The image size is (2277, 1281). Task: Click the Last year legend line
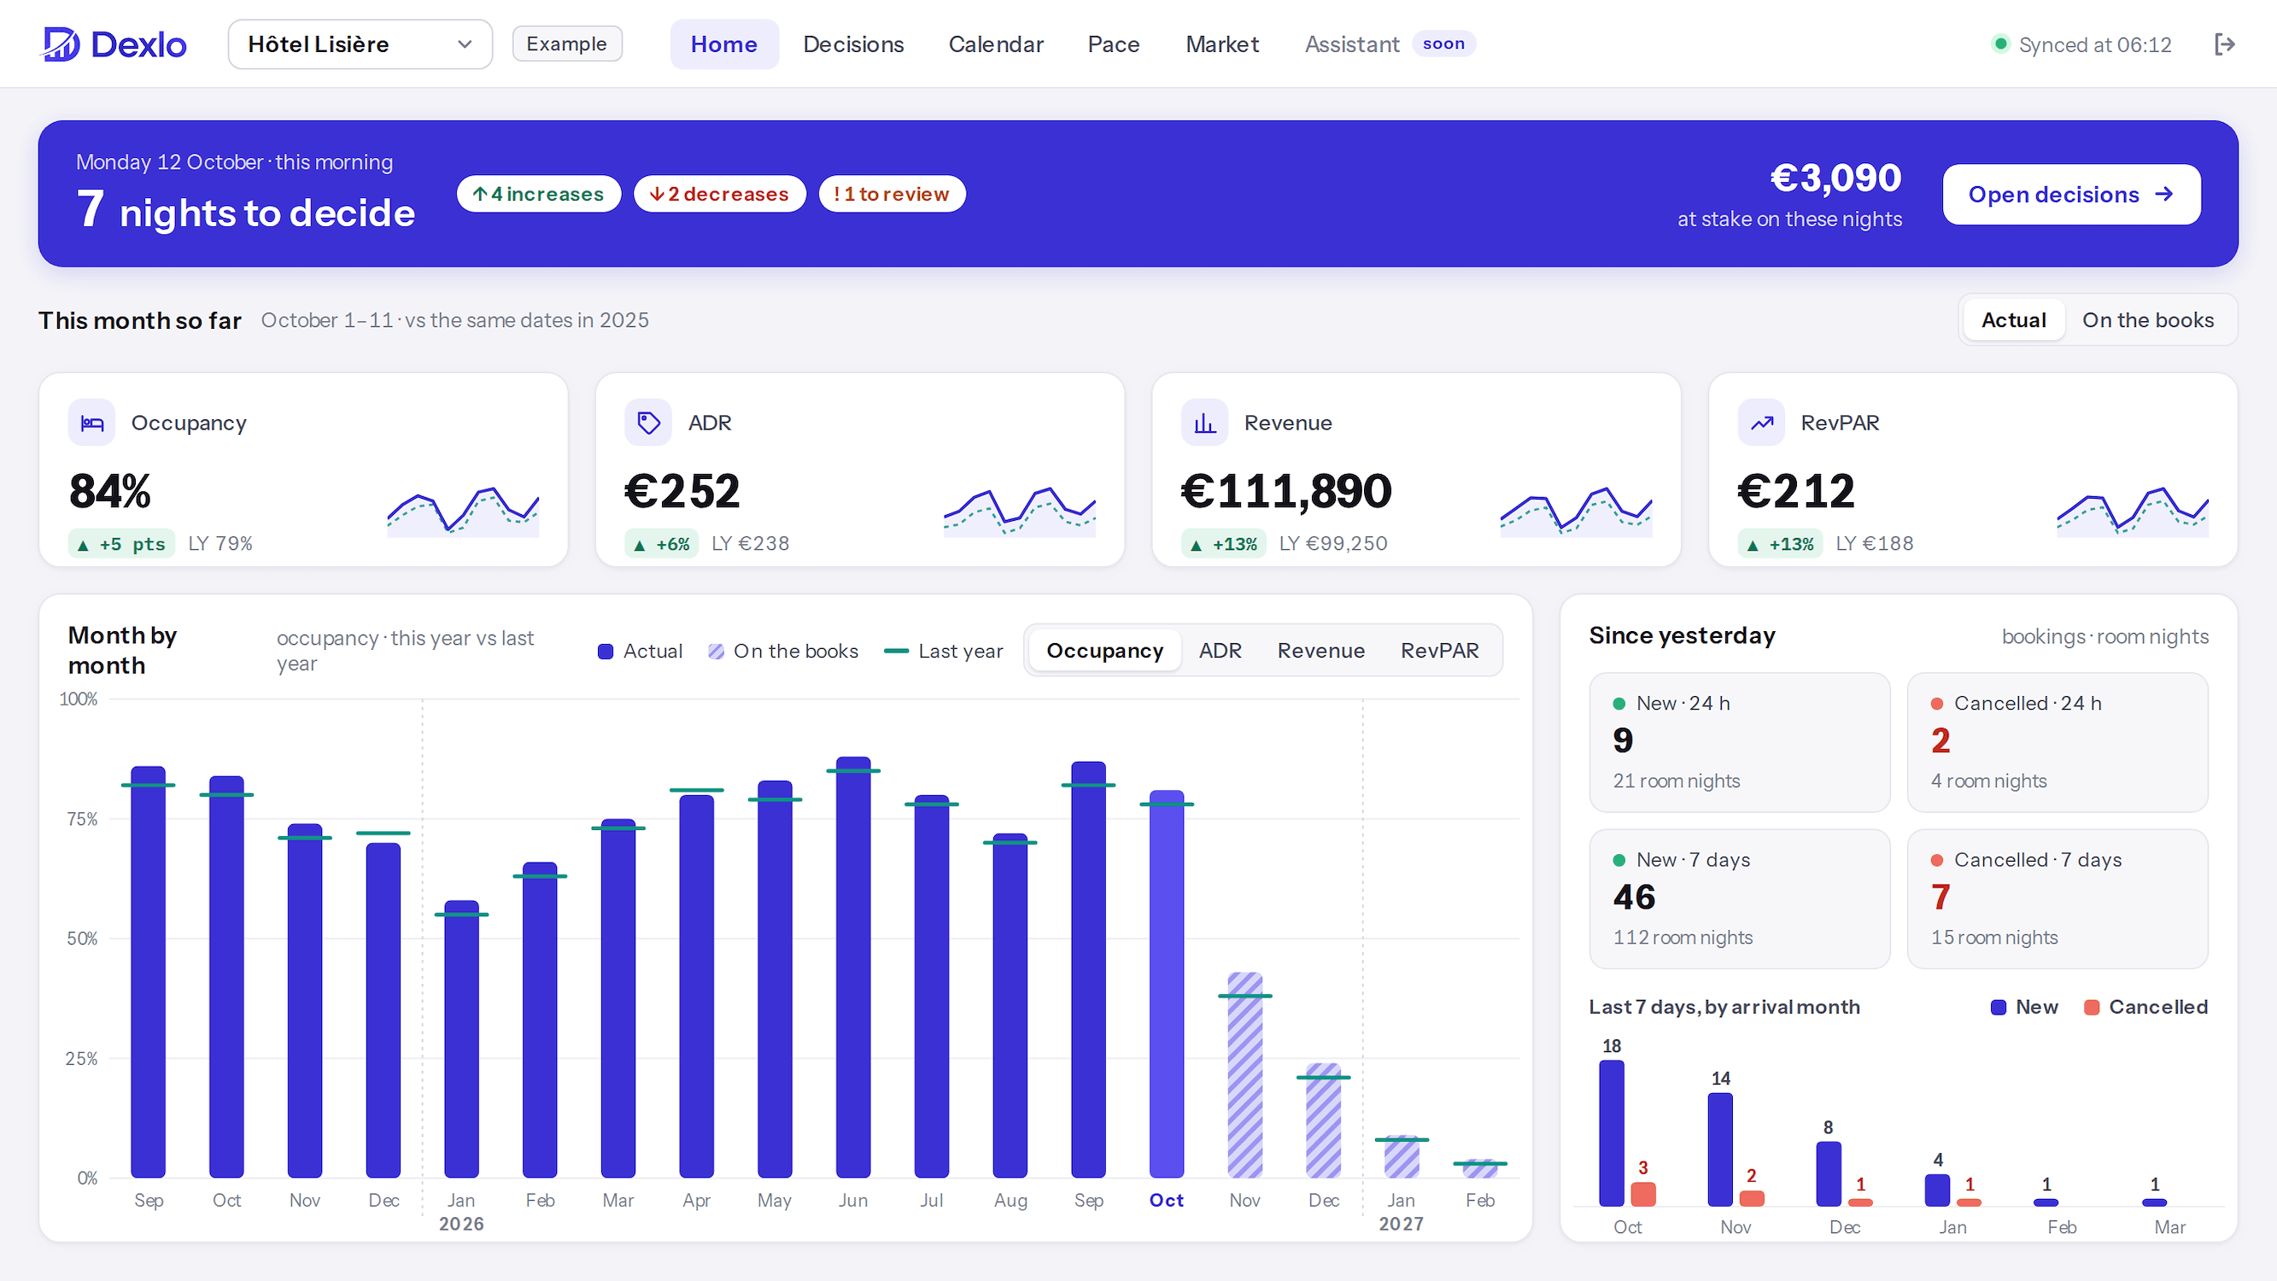click(x=896, y=652)
